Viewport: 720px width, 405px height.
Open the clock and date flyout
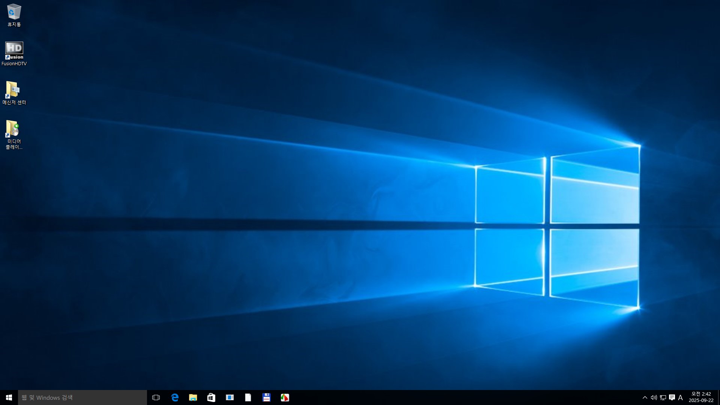point(701,397)
